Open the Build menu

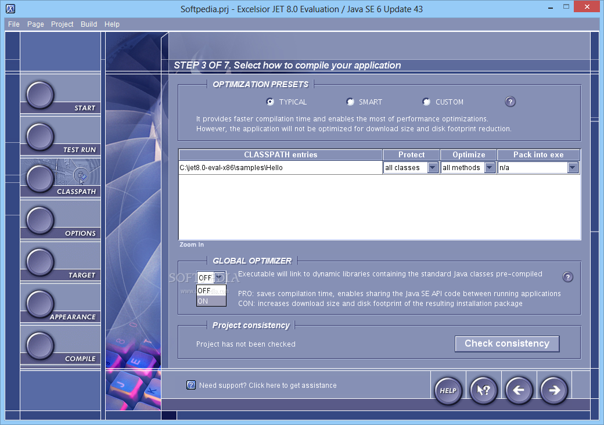coord(89,24)
